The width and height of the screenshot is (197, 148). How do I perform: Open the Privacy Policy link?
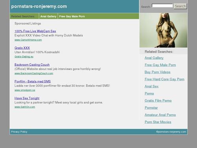pyautogui.click(x=19, y=132)
